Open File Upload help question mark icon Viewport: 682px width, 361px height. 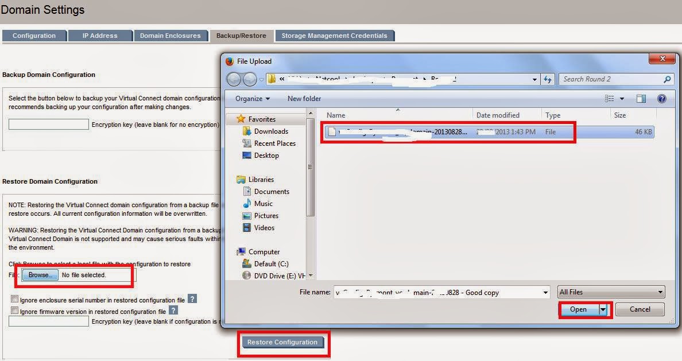tap(661, 99)
